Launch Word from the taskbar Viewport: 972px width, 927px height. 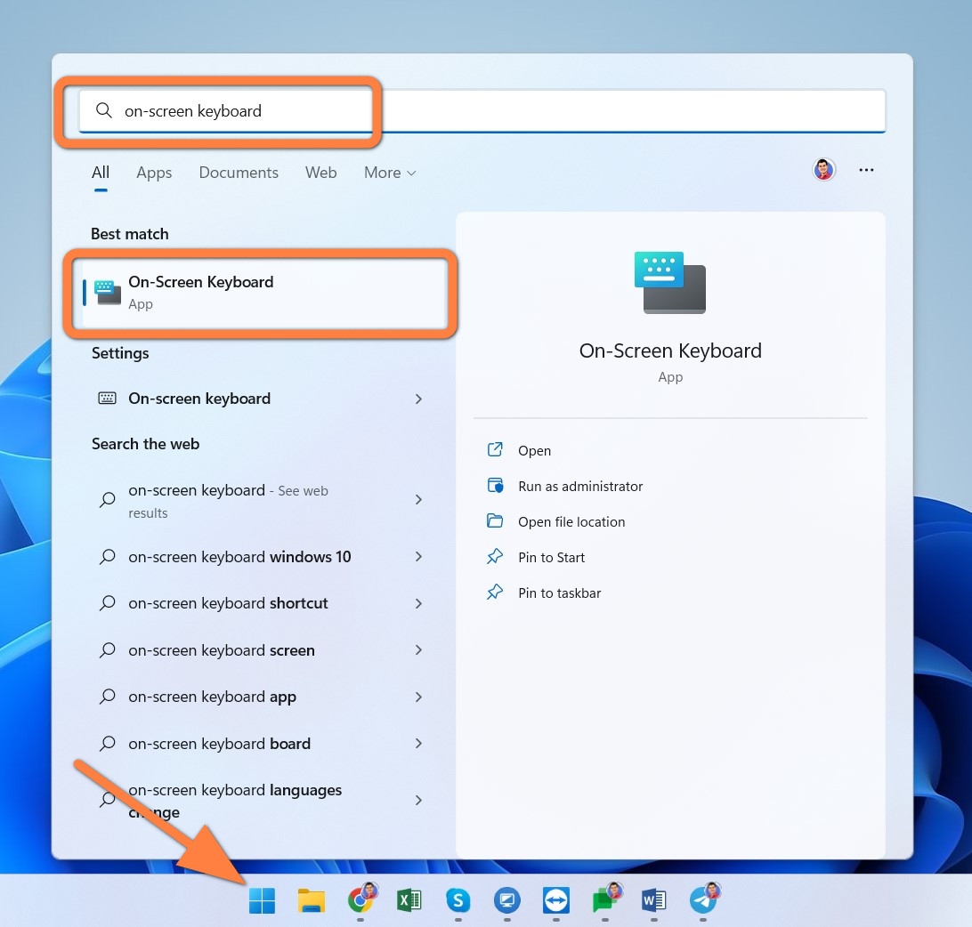pos(654,899)
